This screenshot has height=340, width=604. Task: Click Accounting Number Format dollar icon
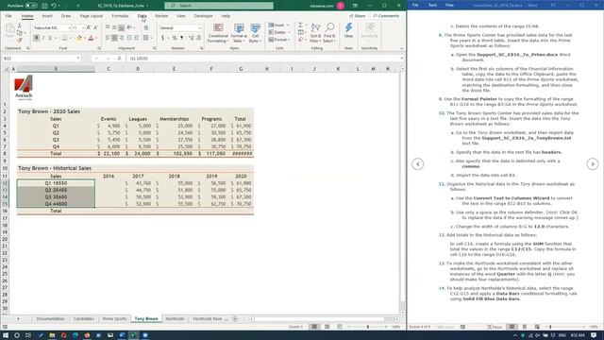[162, 38]
